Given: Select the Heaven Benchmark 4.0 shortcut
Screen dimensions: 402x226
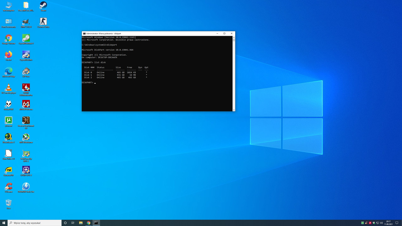Looking at the screenshot, I should 26,123.
